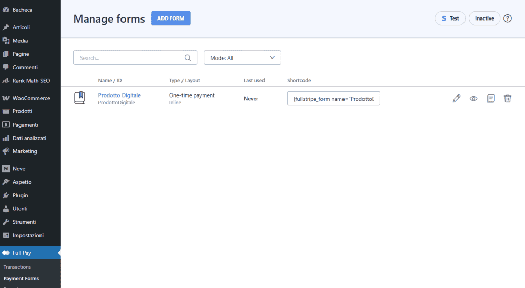This screenshot has height=288, width=525.
Task: Click the search magnifier icon
Action: pos(188,57)
